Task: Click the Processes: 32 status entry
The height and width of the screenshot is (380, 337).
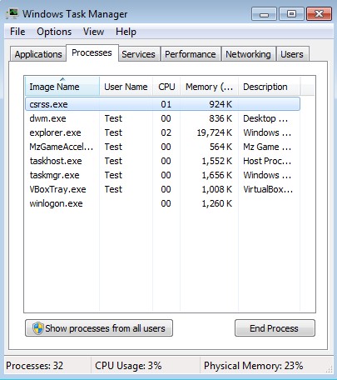Action: pos(34,366)
